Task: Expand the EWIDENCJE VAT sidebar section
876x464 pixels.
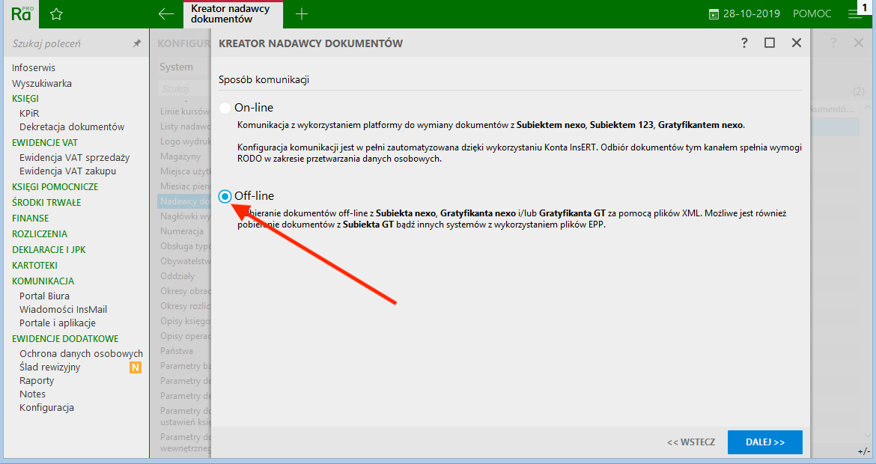Action: [x=45, y=143]
